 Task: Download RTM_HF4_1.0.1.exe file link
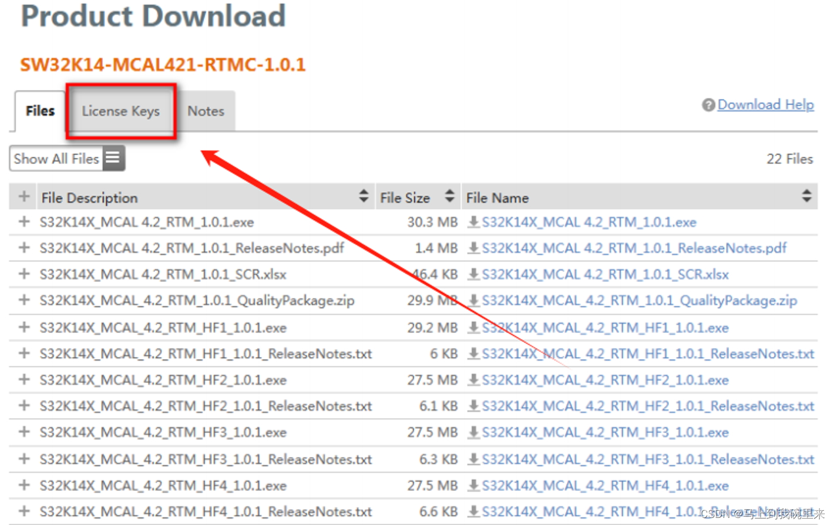[606, 486]
